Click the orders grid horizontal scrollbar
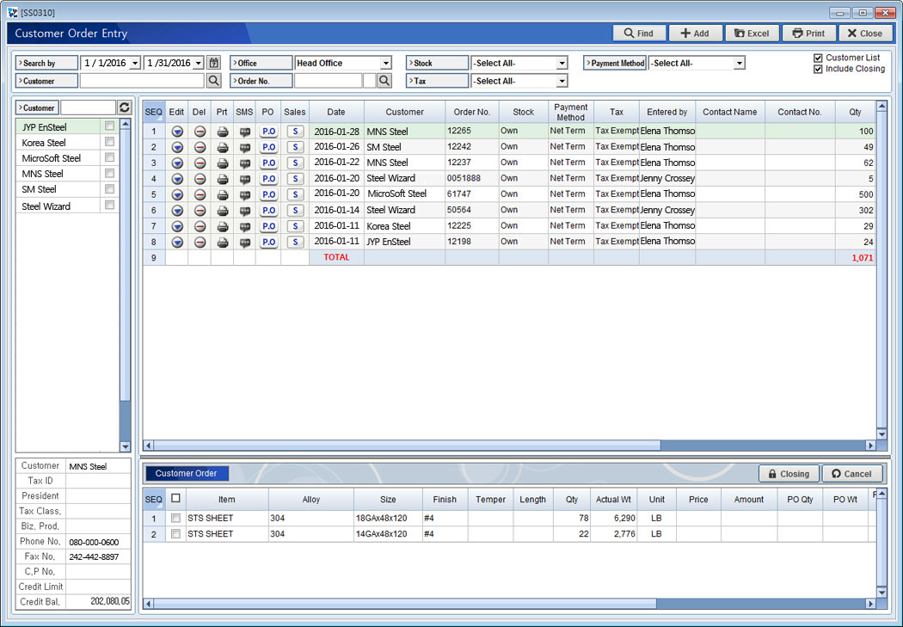Image resolution: width=903 pixels, height=627 pixels. point(407,445)
